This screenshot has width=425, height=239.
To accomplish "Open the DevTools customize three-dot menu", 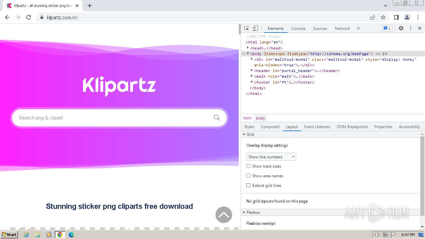I will [410, 29].
